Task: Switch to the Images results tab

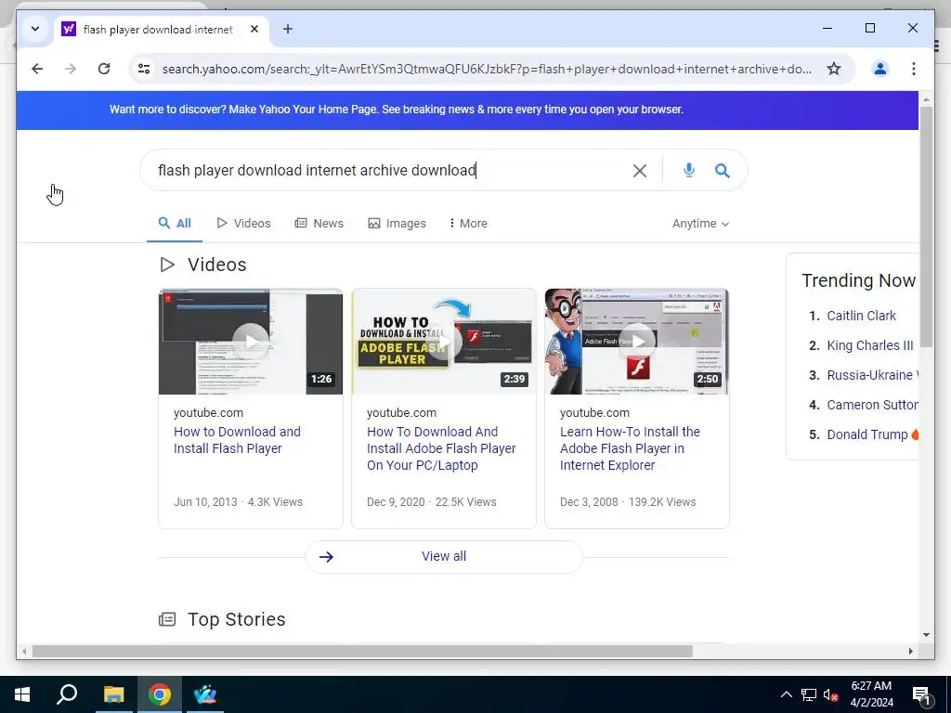Action: point(397,223)
